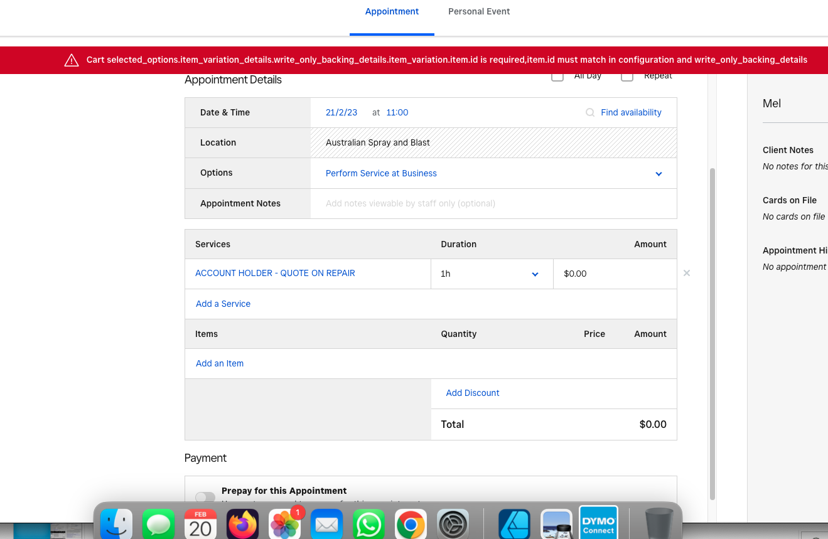Click the Add a Service link
This screenshot has width=828, height=539.
[223, 304]
